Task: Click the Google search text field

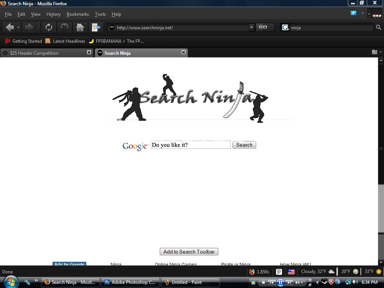Action: 190,145
